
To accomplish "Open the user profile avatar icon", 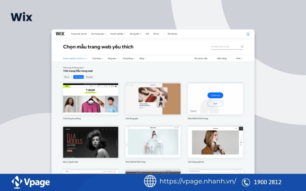I will [x=248, y=34].
